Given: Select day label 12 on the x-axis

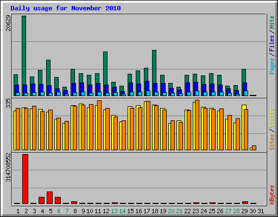Looking at the screenshot, I should click(106, 211).
